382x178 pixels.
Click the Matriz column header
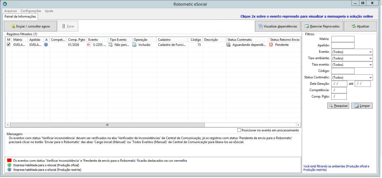pyautogui.click(x=20, y=40)
